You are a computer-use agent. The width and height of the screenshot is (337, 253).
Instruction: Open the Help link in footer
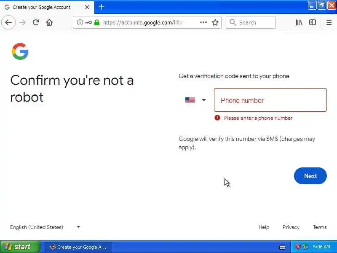click(x=264, y=227)
